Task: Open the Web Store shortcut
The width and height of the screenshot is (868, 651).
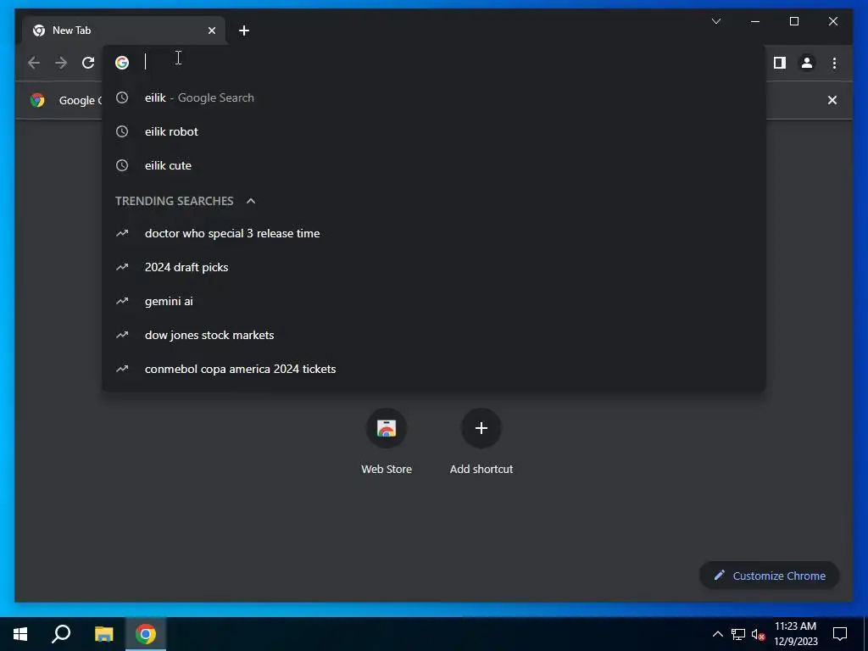Action: [x=387, y=441]
